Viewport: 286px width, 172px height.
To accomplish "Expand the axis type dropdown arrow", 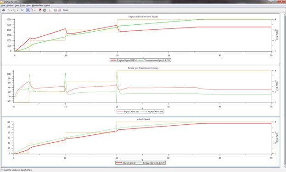I will (17, 10).
